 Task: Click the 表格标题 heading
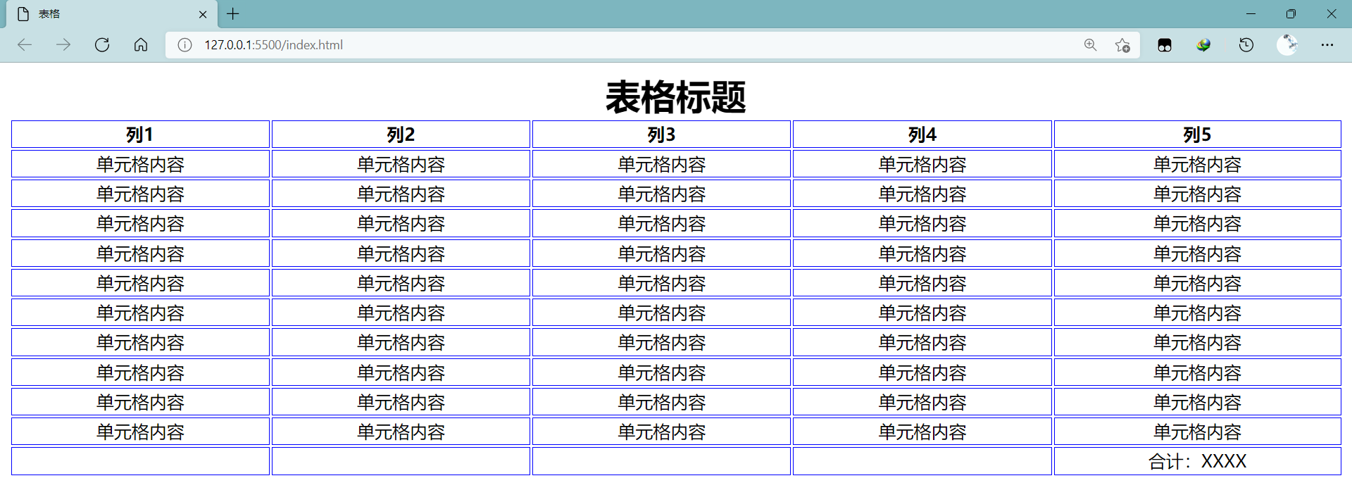[x=676, y=97]
